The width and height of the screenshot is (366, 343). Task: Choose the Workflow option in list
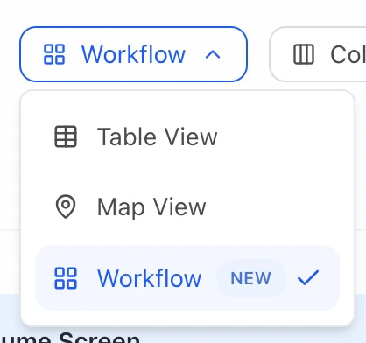tap(187, 278)
